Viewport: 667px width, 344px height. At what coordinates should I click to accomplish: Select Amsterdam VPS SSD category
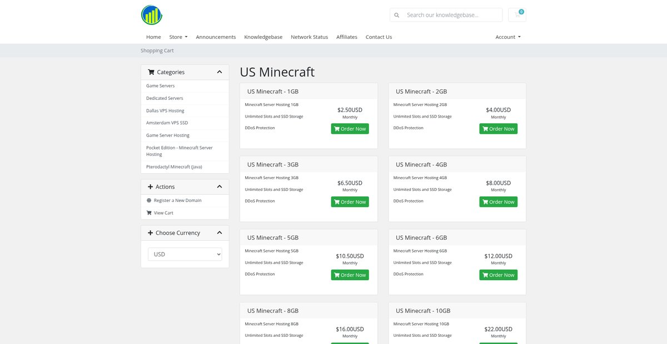185,123
